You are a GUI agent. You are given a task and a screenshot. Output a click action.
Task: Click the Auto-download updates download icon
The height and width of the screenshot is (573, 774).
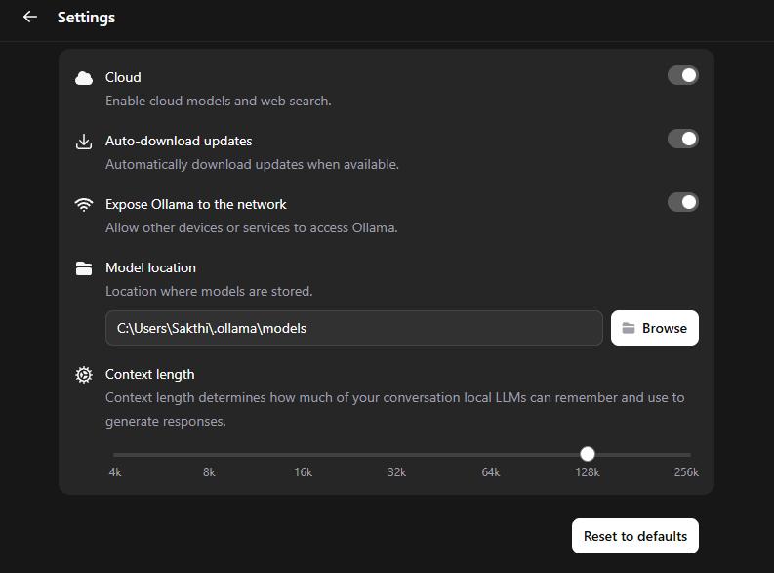tap(84, 142)
